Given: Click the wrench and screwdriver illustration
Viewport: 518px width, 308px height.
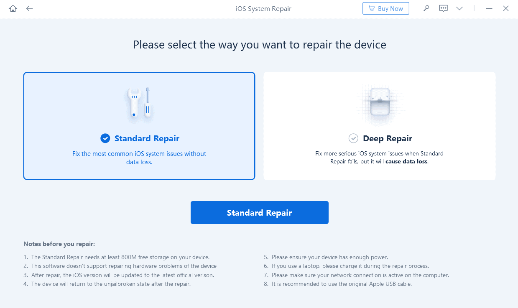Looking at the screenshot, I should pos(139,104).
